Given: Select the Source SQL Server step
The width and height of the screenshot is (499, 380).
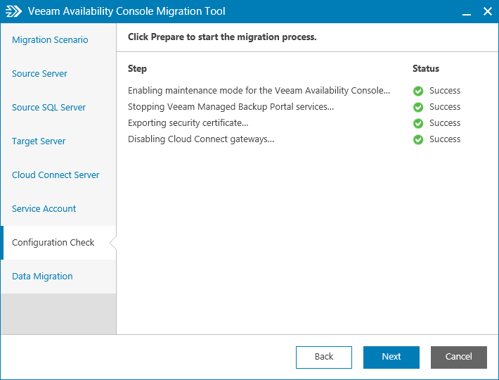Looking at the screenshot, I should click(48, 108).
